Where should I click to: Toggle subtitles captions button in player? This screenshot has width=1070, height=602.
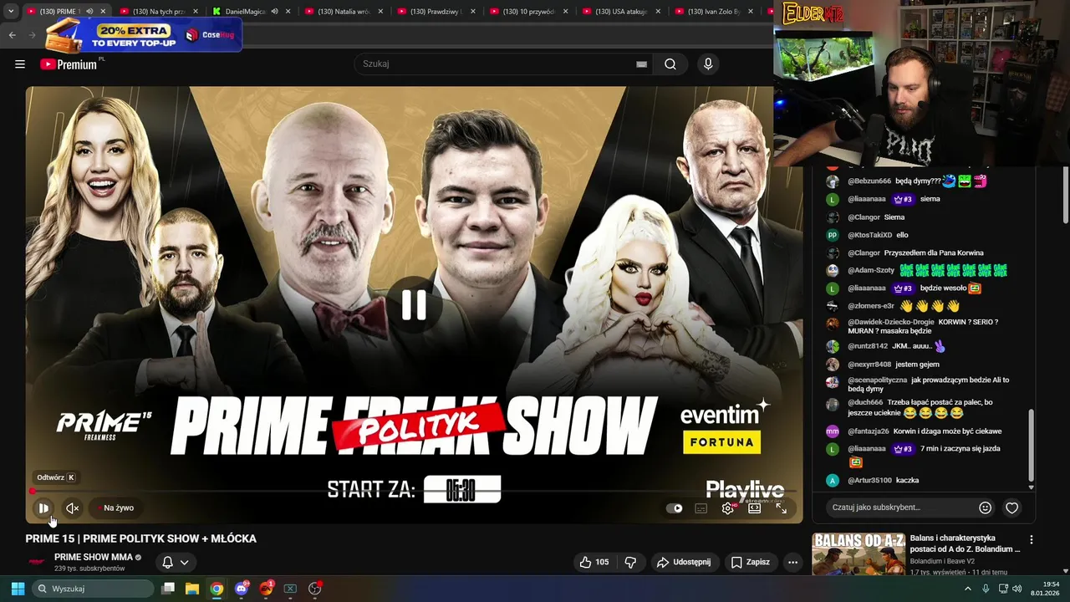701,508
